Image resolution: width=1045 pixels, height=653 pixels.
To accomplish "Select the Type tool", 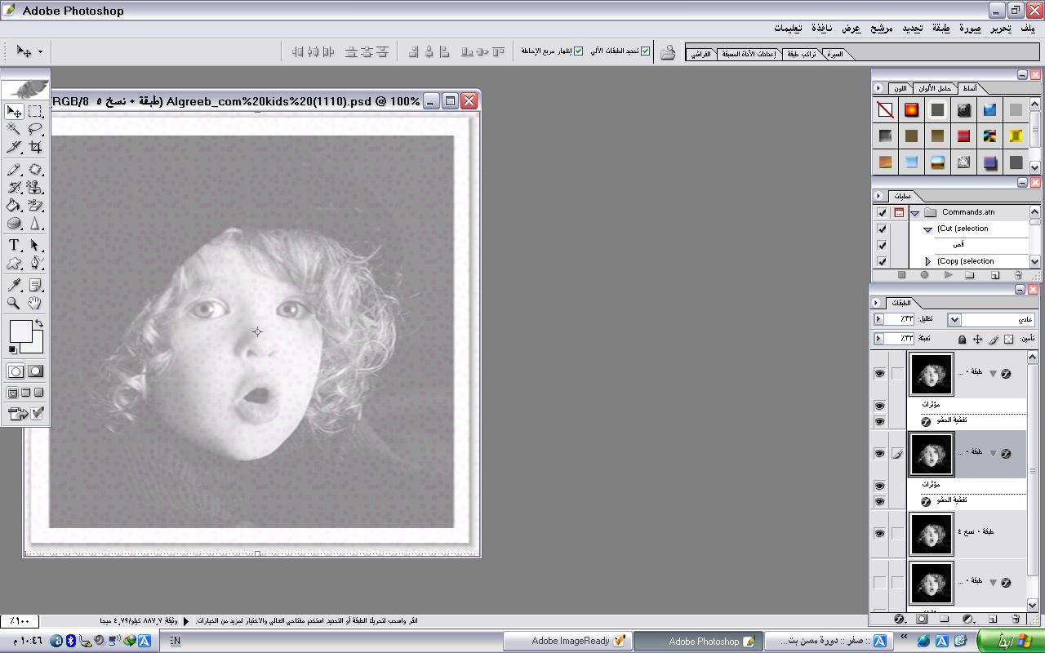I will pos(14,245).
